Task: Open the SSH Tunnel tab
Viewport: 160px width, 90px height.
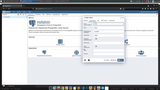Action: (x=104, y=20)
